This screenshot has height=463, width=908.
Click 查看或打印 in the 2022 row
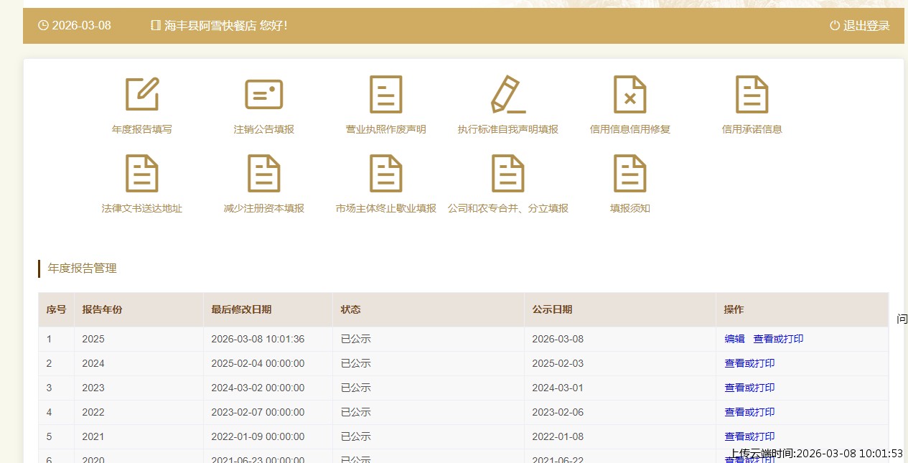[749, 412]
